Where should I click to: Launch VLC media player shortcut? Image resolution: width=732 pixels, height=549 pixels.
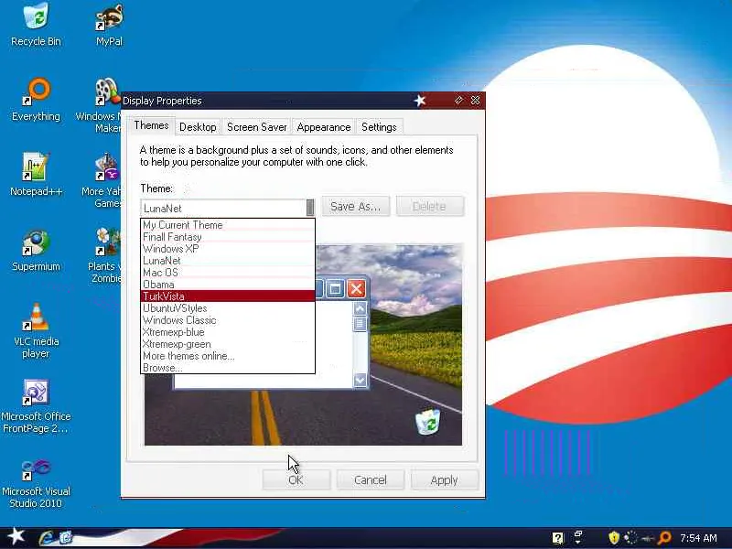[x=36, y=330]
